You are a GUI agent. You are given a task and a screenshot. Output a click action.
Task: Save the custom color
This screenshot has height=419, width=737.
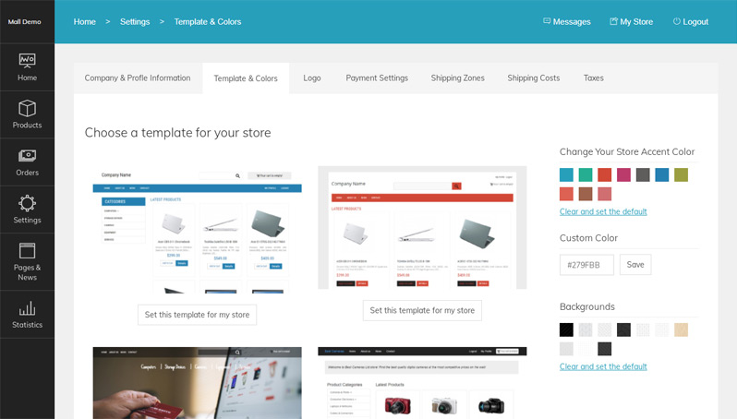coord(635,265)
